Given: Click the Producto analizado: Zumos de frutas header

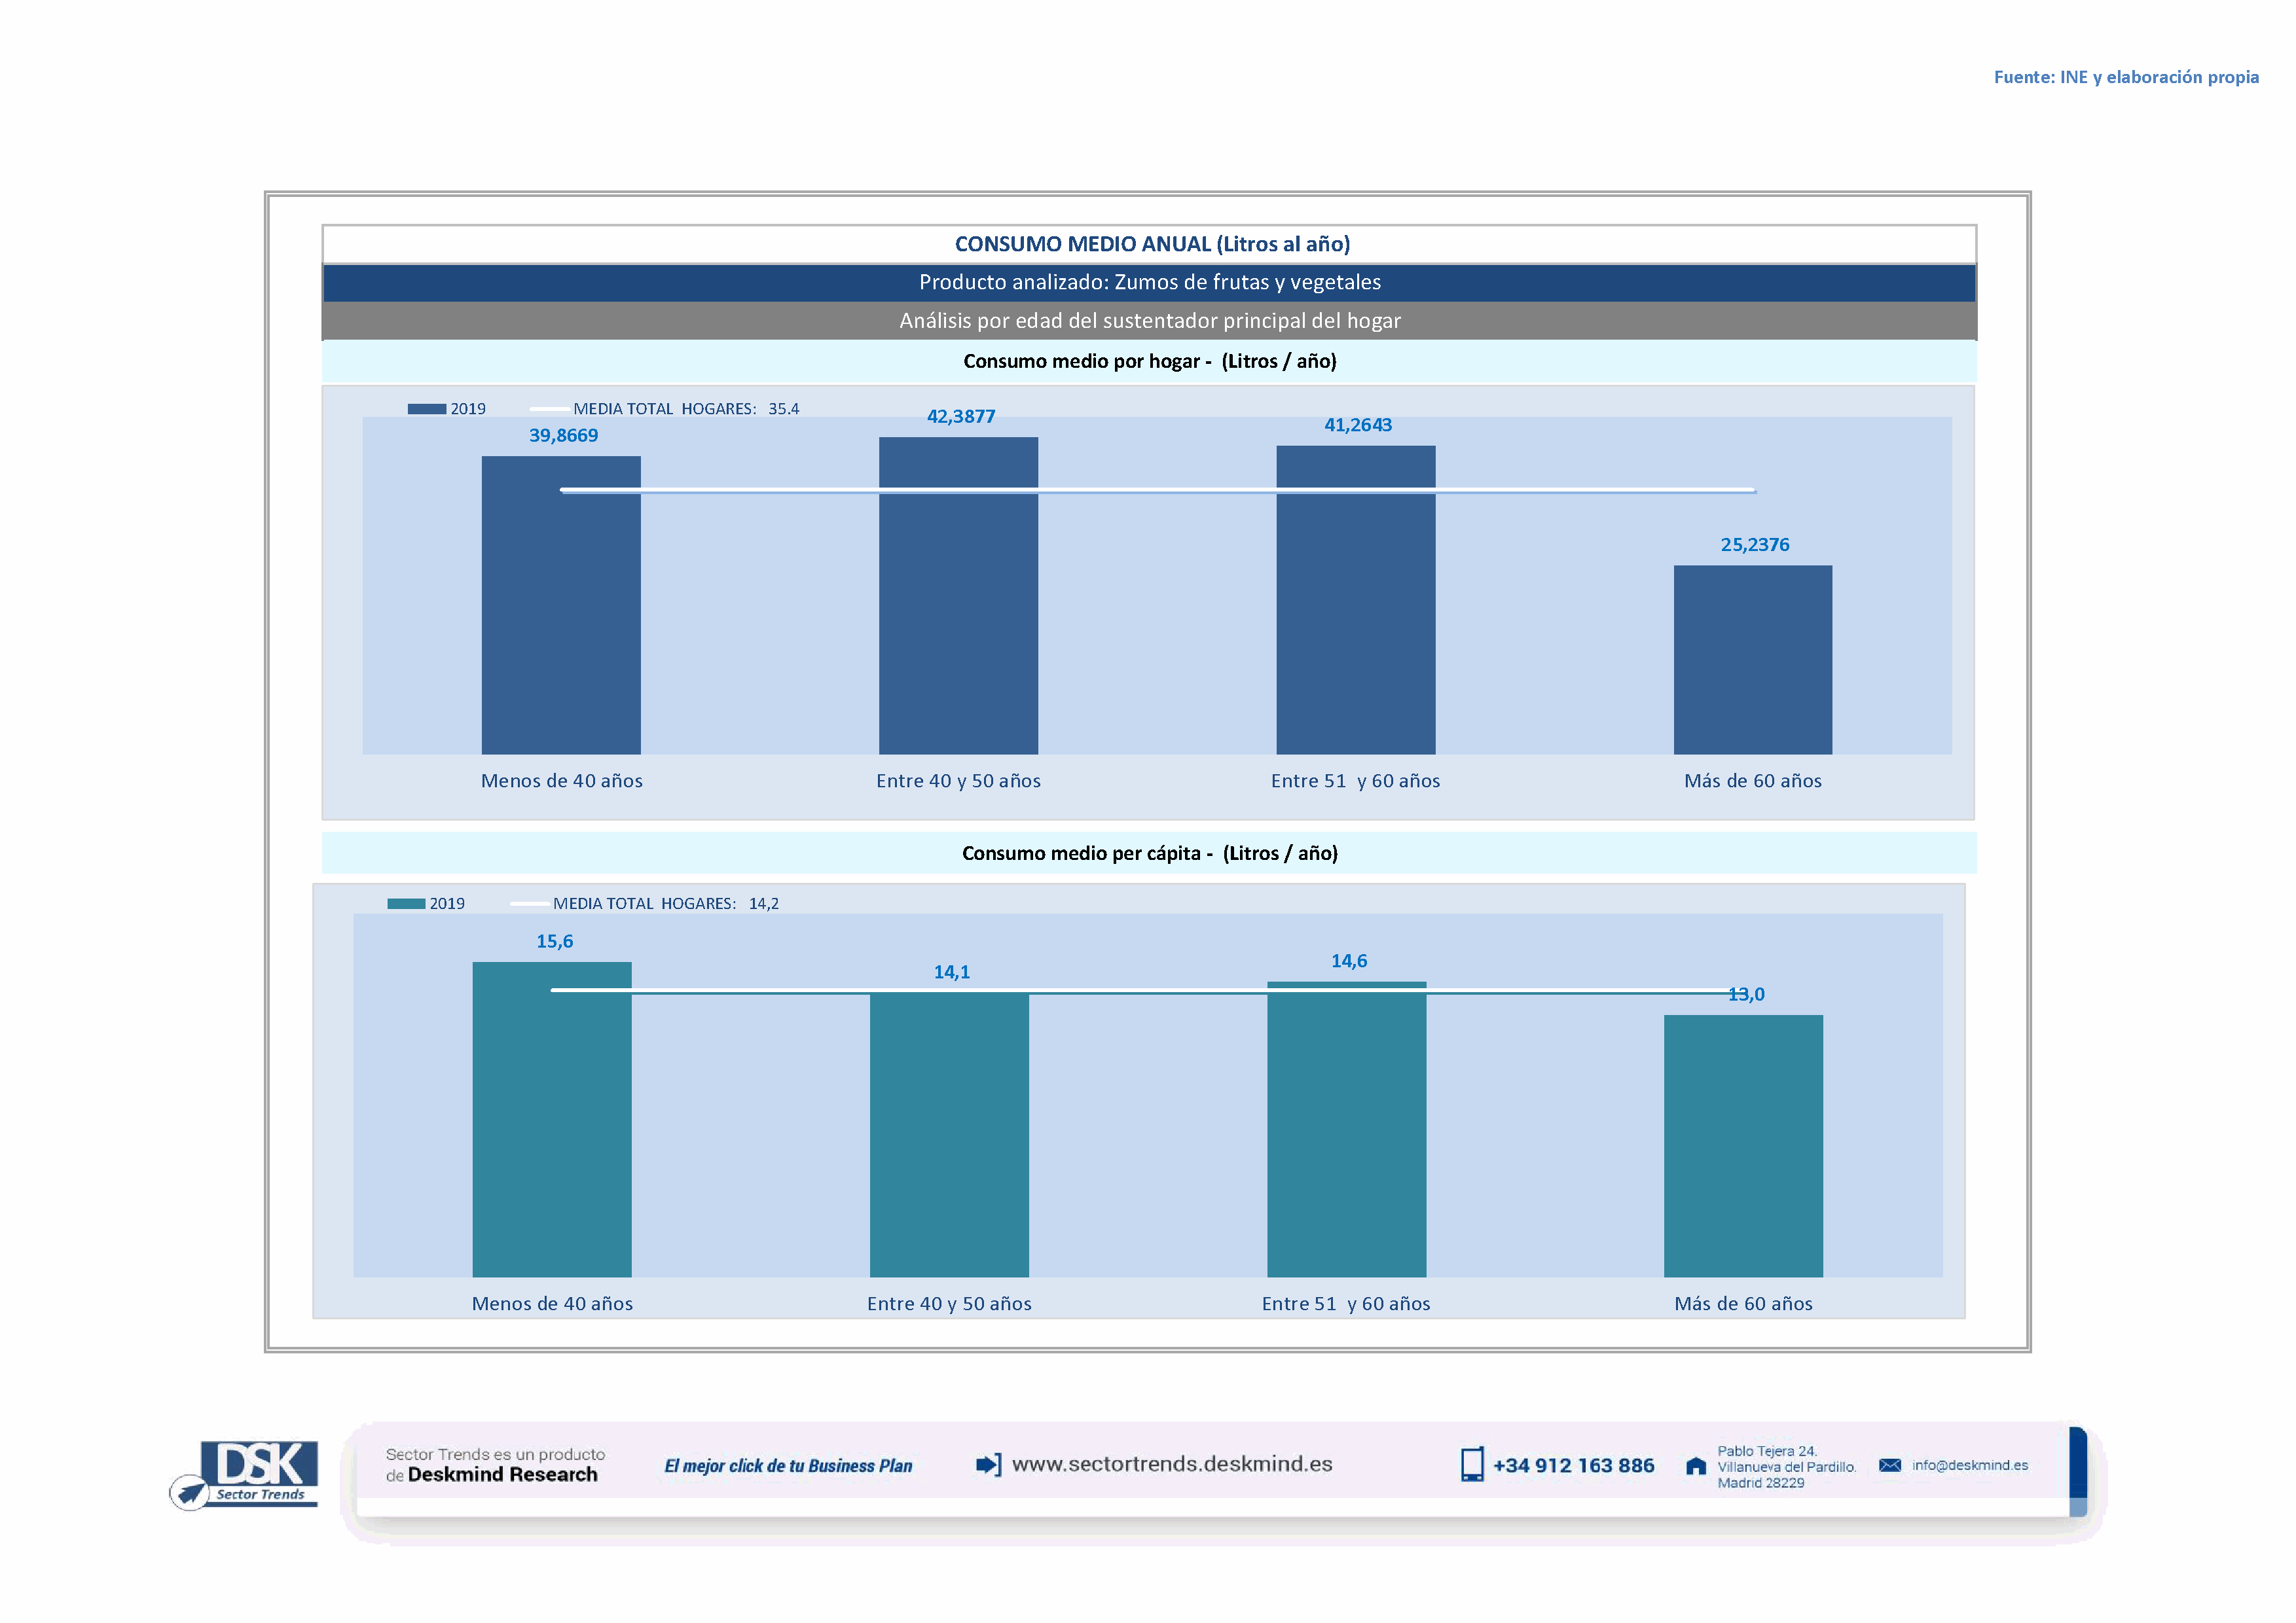Looking at the screenshot, I should (x=1149, y=283).
